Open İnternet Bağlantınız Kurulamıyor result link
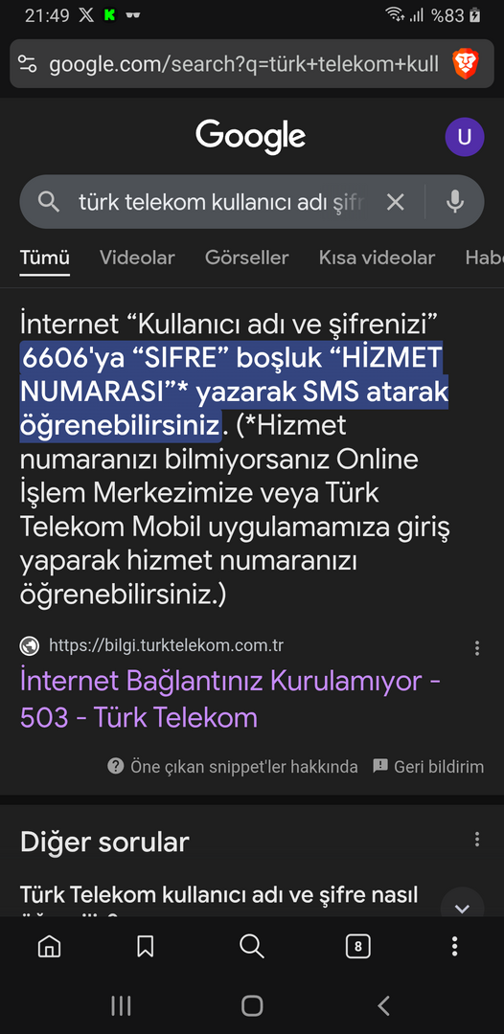504x1034 pixels. click(230, 699)
